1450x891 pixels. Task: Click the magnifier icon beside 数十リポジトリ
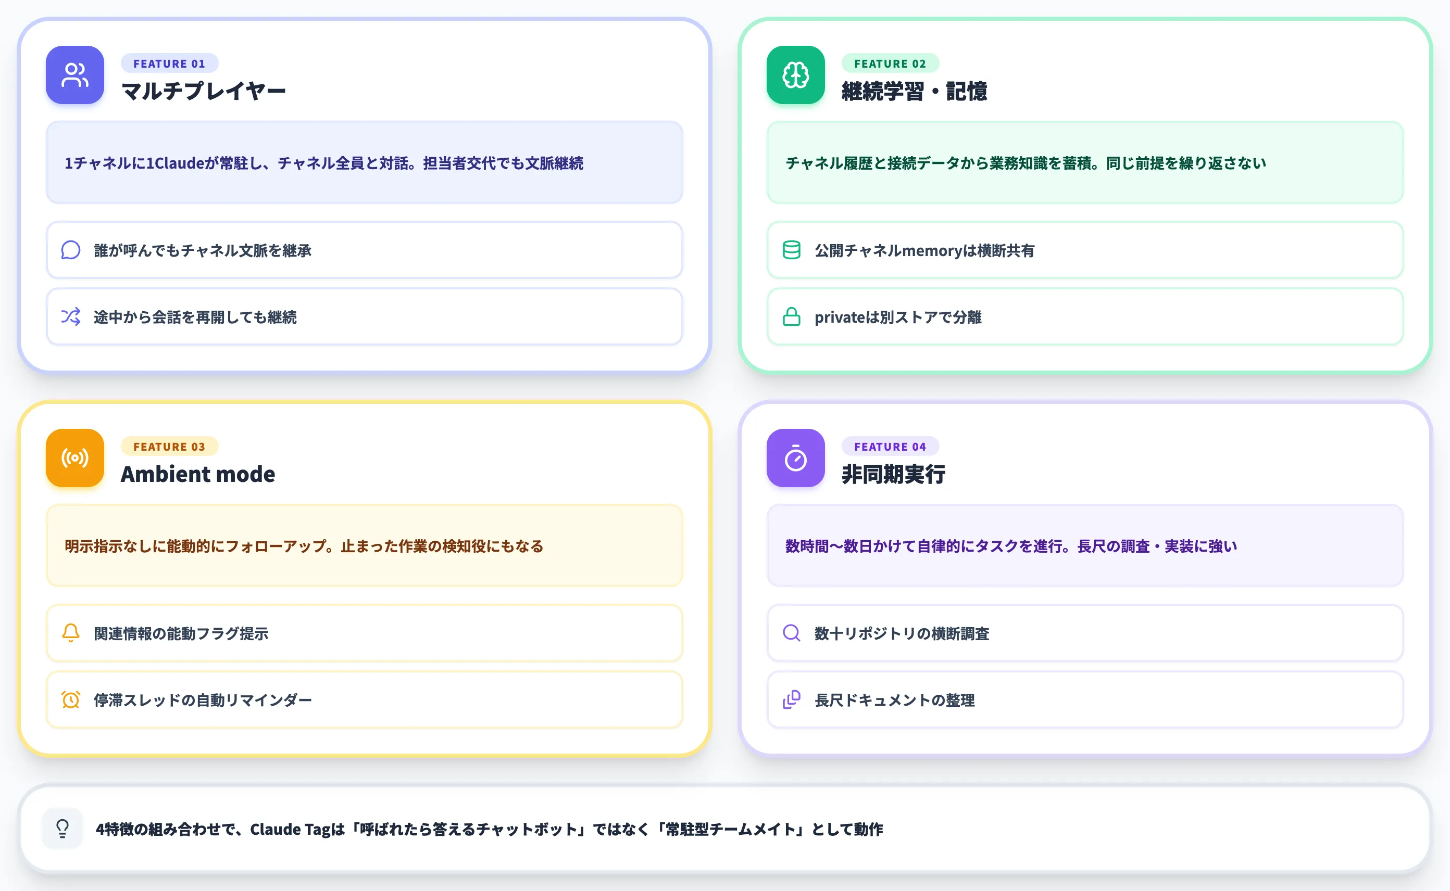tap(791, 633)
